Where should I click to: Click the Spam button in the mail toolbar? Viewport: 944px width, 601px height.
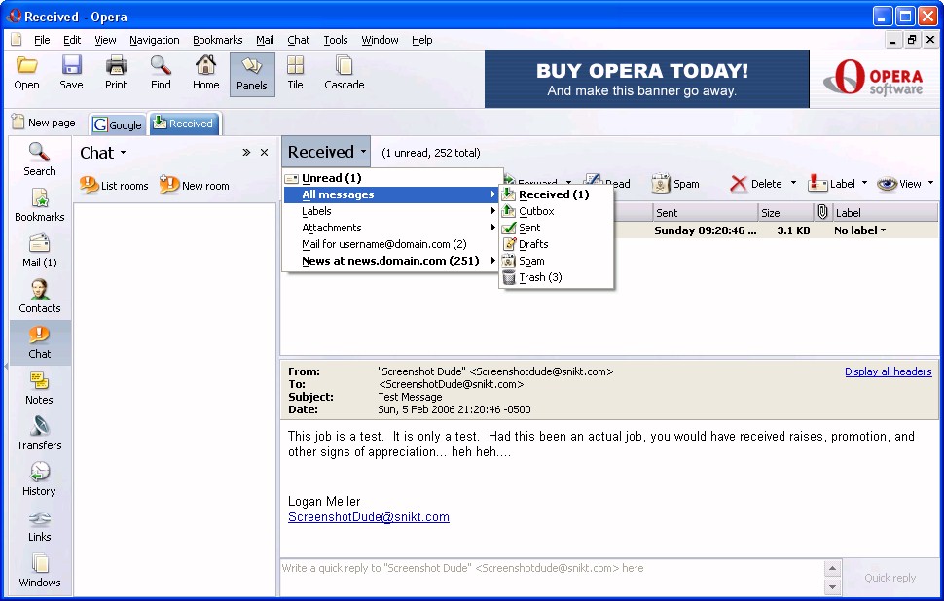coord(675,184)
